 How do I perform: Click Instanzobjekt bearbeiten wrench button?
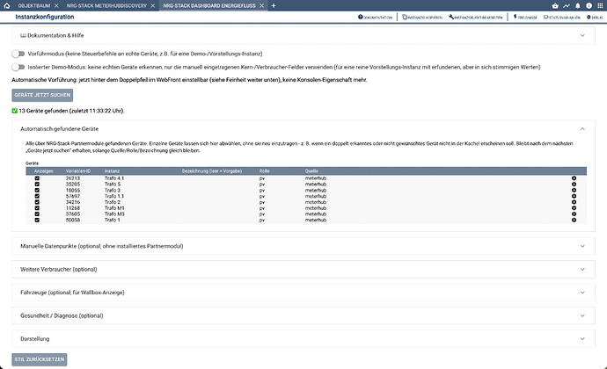pyautogui.click(x=475, y=18)
